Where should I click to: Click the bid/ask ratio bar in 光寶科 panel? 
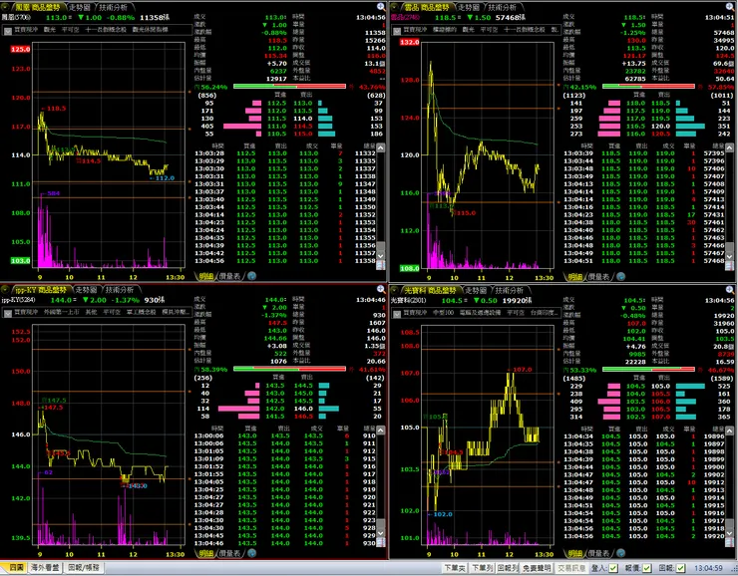[648, 369]
